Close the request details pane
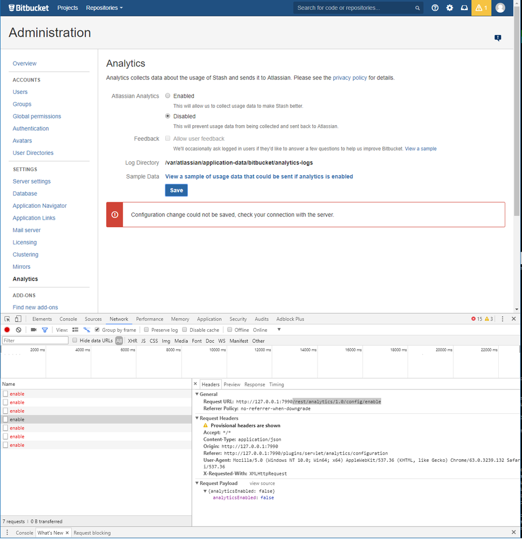Screen dimensions: 522x539 (195, 384)
